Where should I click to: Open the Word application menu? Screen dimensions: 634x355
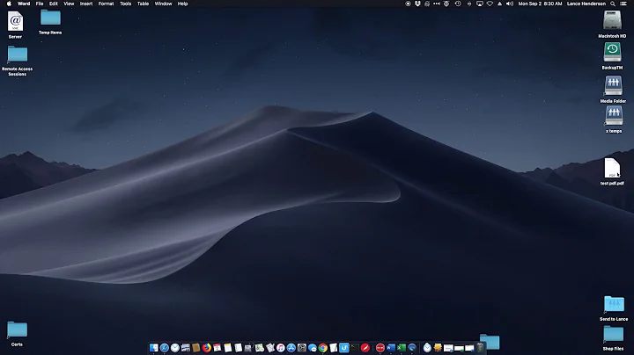[x=24, y=4]
